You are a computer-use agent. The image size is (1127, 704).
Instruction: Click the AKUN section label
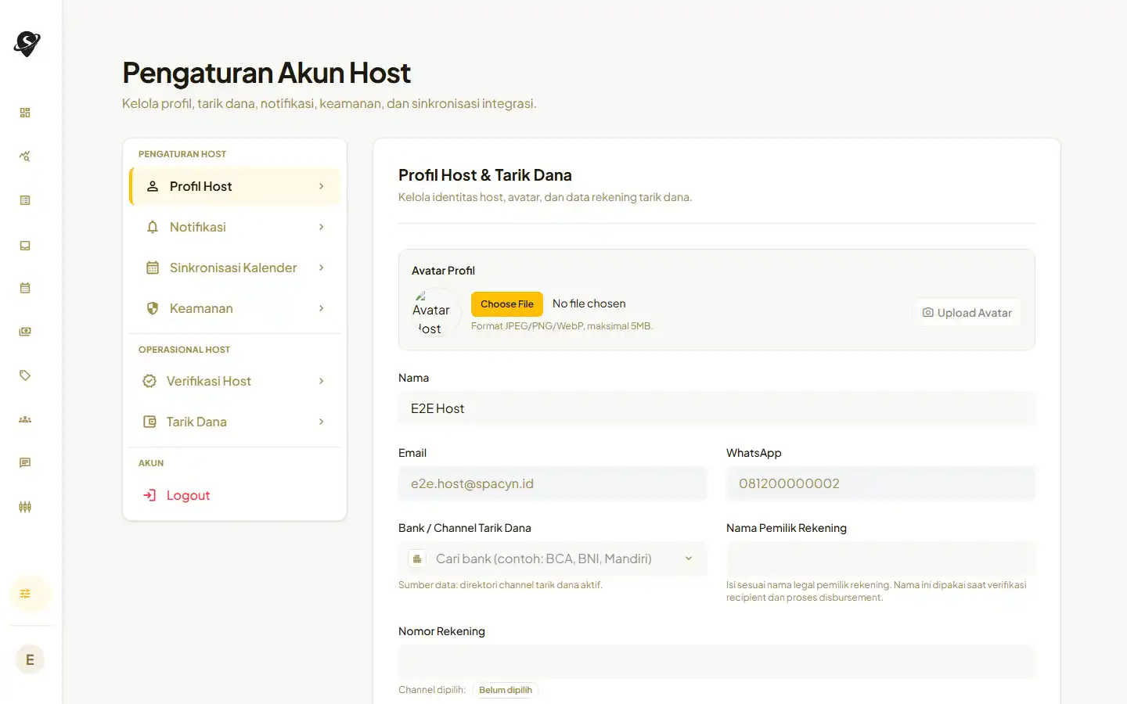pyautogui.click(x=151, y=463)
